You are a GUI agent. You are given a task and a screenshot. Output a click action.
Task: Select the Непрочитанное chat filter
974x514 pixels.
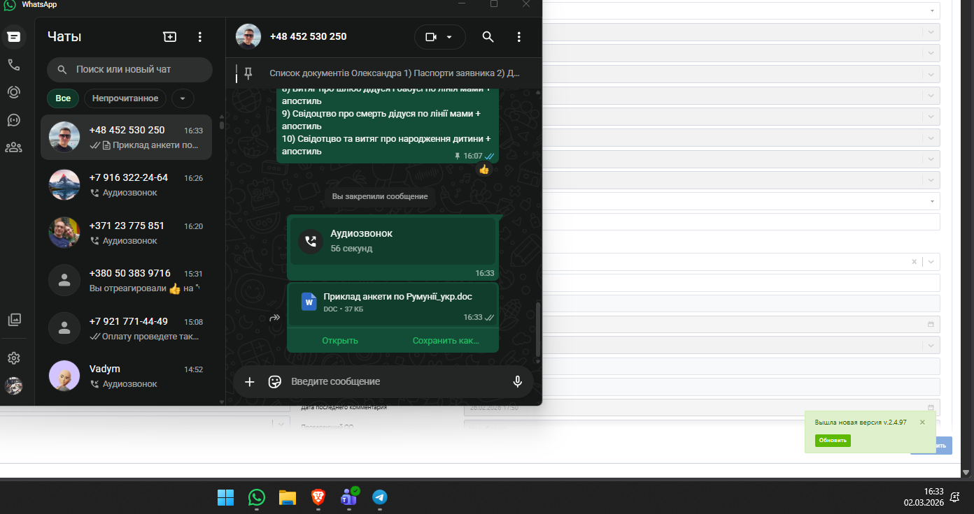(125, 98)
